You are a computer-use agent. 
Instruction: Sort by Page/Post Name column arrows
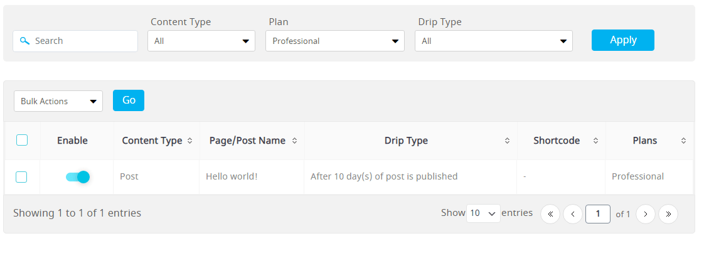294,141
